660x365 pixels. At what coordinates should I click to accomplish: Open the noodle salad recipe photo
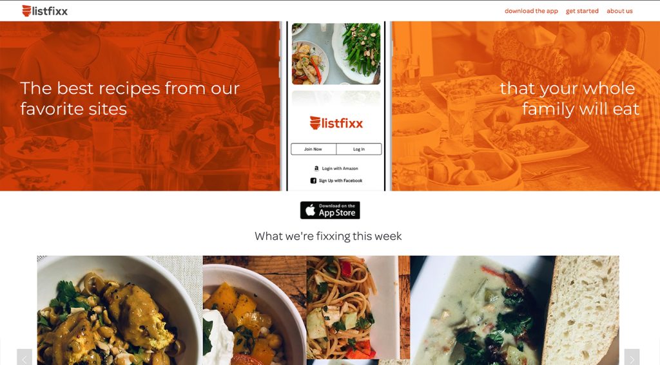click(x=358, y=308)
